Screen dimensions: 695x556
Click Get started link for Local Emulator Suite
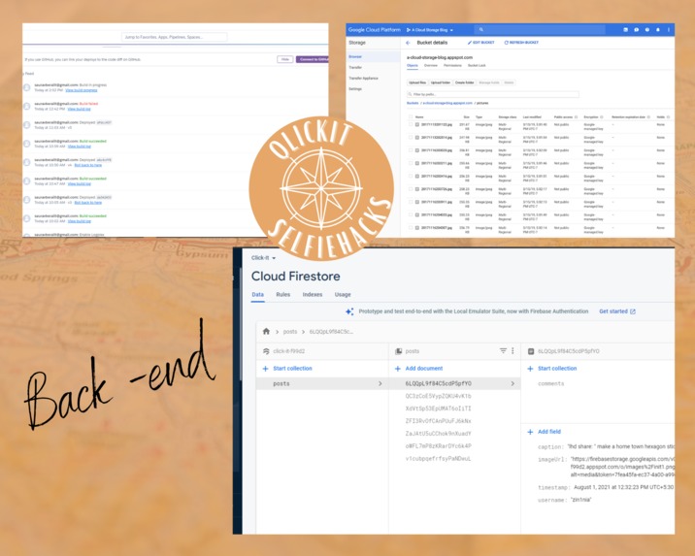click(613, 311)
